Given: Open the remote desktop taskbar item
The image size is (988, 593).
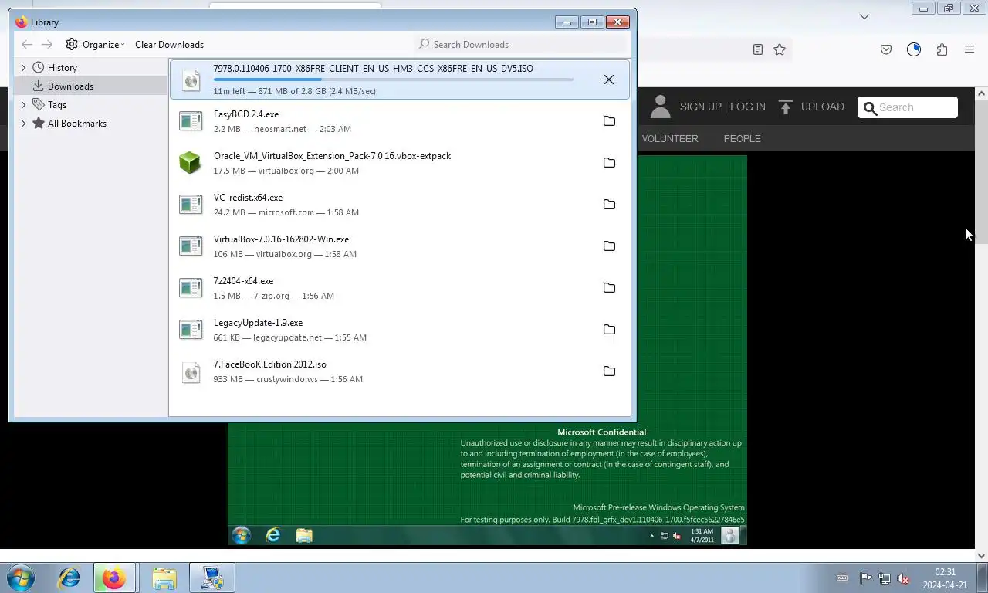Looking at the screenshot, I should [x=211, y=578].
